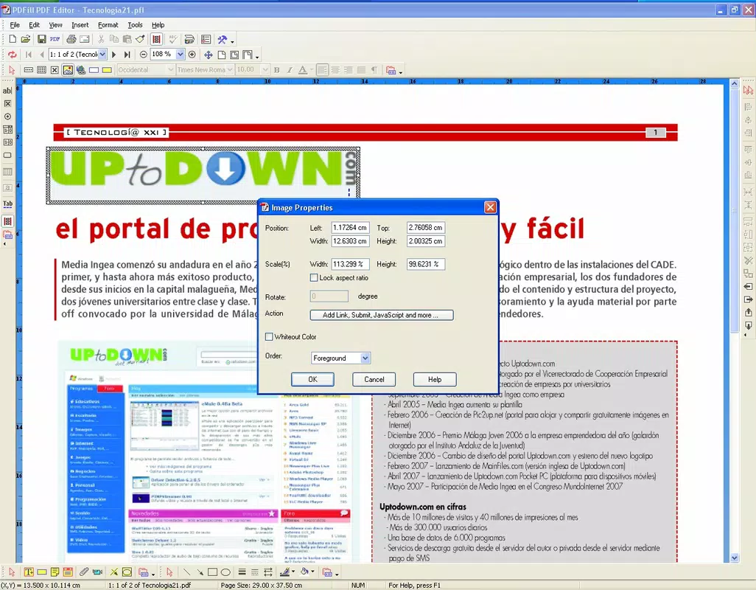Close the Image Properties dialog
This screenshot has width=756, height=590.
[x=490, y=207]
